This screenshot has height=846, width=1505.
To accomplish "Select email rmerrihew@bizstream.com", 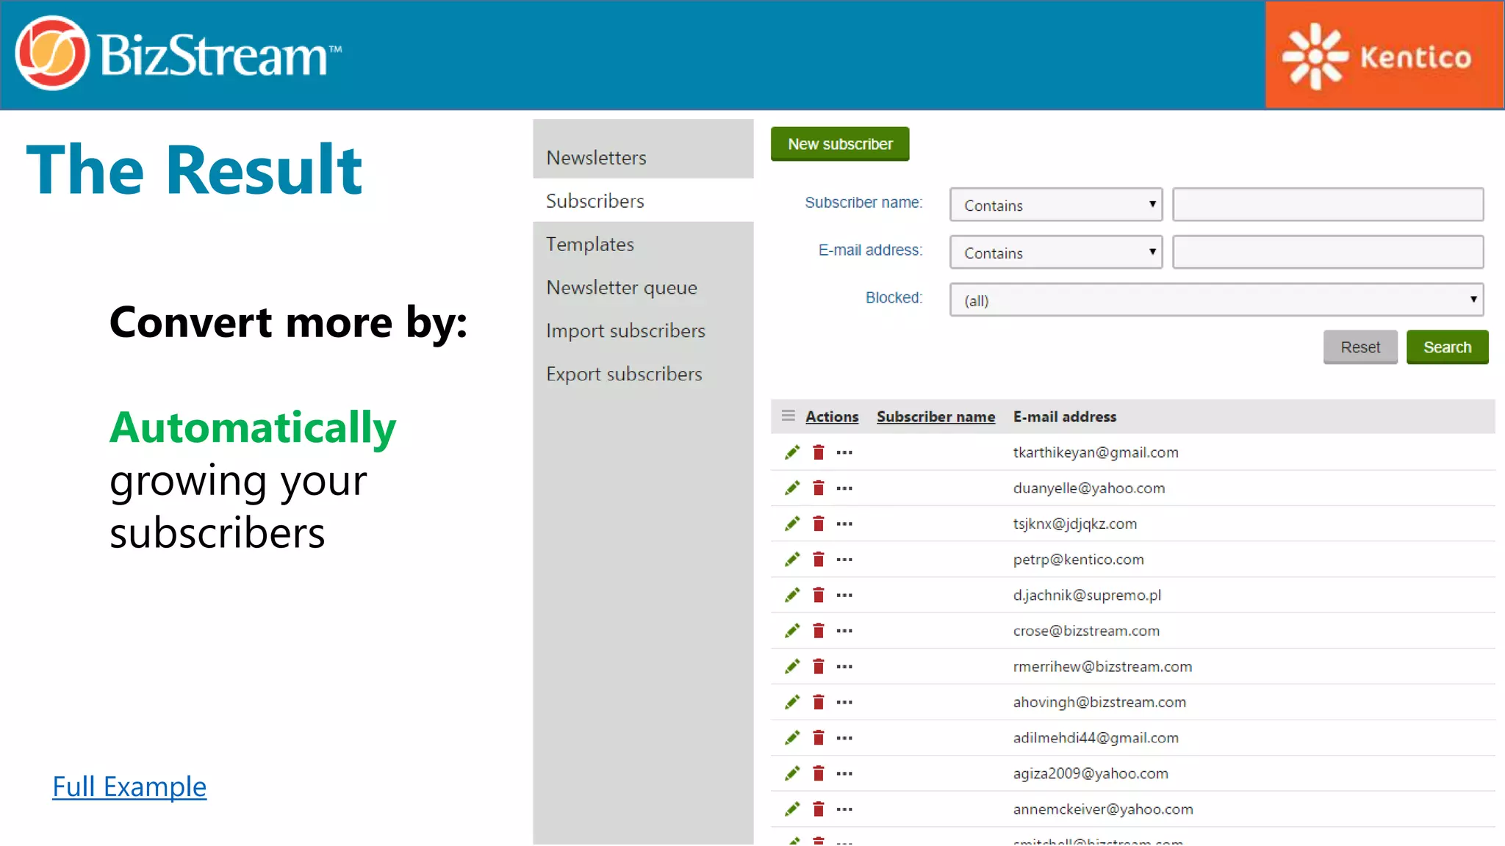I will 1102,667.
